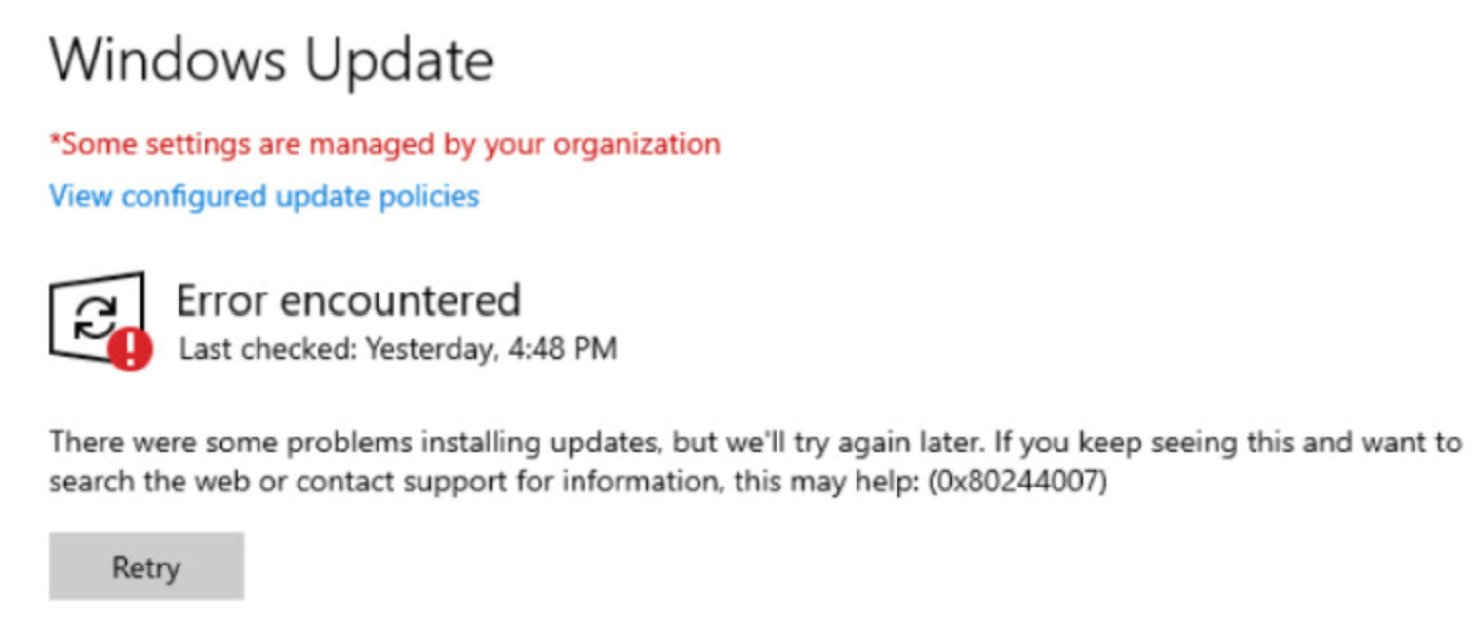Click the Retry button
Screen dimensions: 1475x624
tap(146, 566)
